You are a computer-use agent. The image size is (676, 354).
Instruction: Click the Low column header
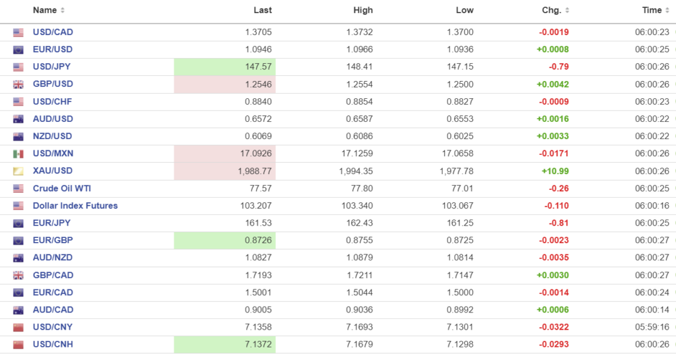[465, 11]
